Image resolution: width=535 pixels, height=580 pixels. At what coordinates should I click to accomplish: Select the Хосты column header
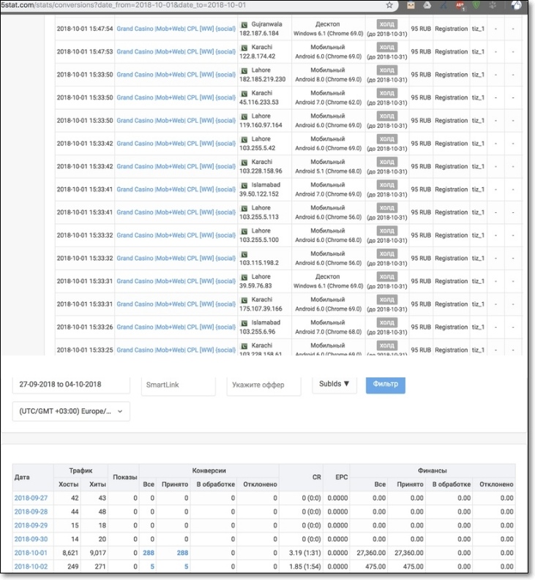69,484
